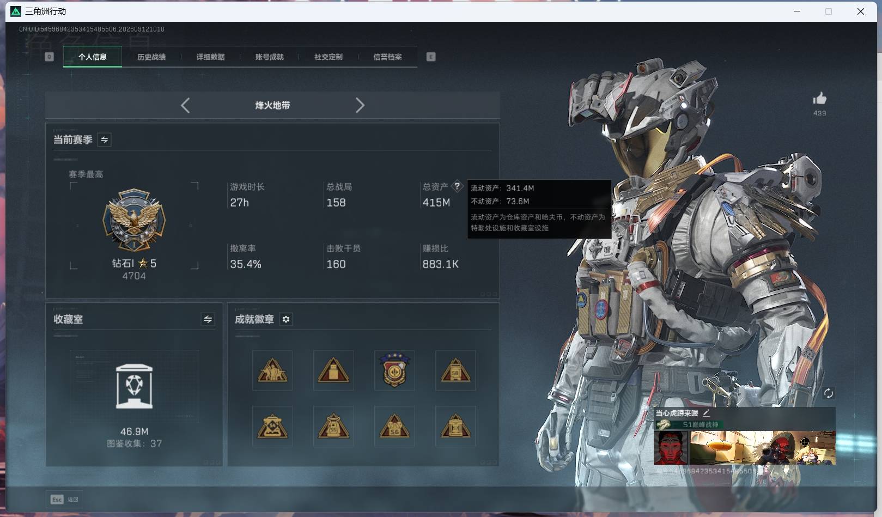Click the 击败干员 value 160
Screen dimensions: 882x517
pos(336,264)
